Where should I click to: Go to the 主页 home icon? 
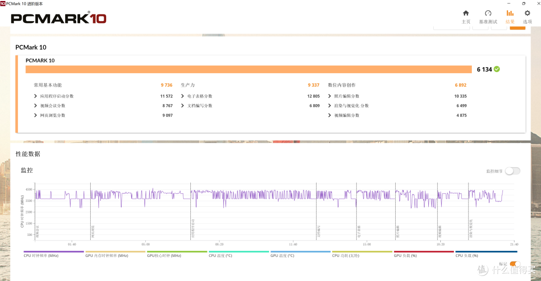(466, 13)
